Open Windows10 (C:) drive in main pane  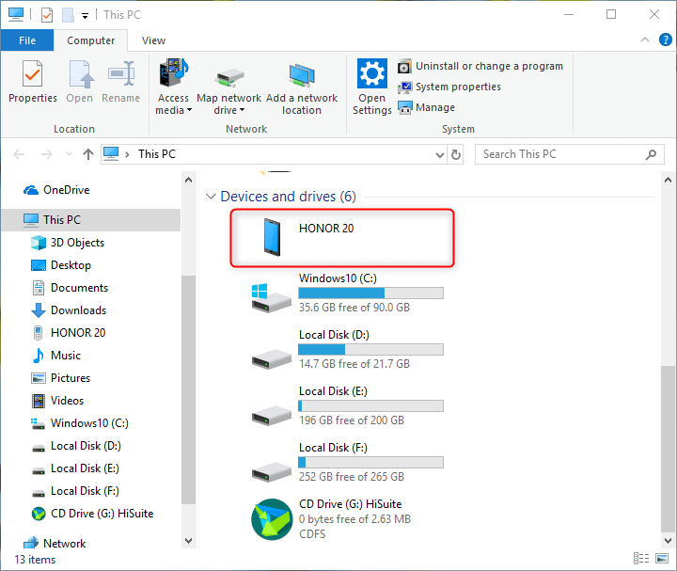click(x=348, y=293)
